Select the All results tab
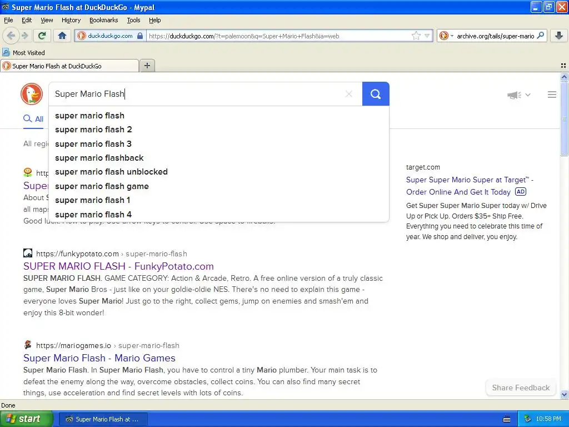569x427 pixels. click(x=33, y=119)
